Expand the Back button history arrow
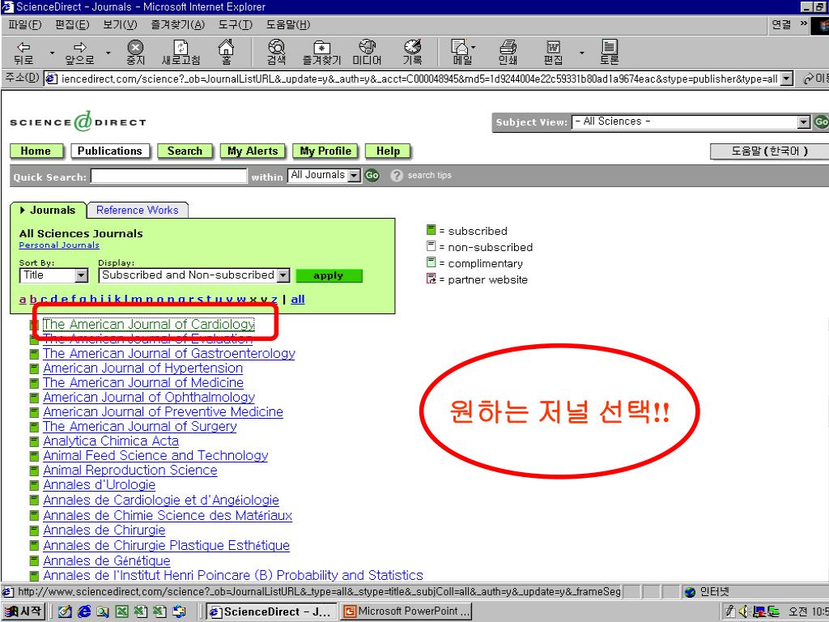The height and width of the screenshot is (622, 829). point(52,53)
